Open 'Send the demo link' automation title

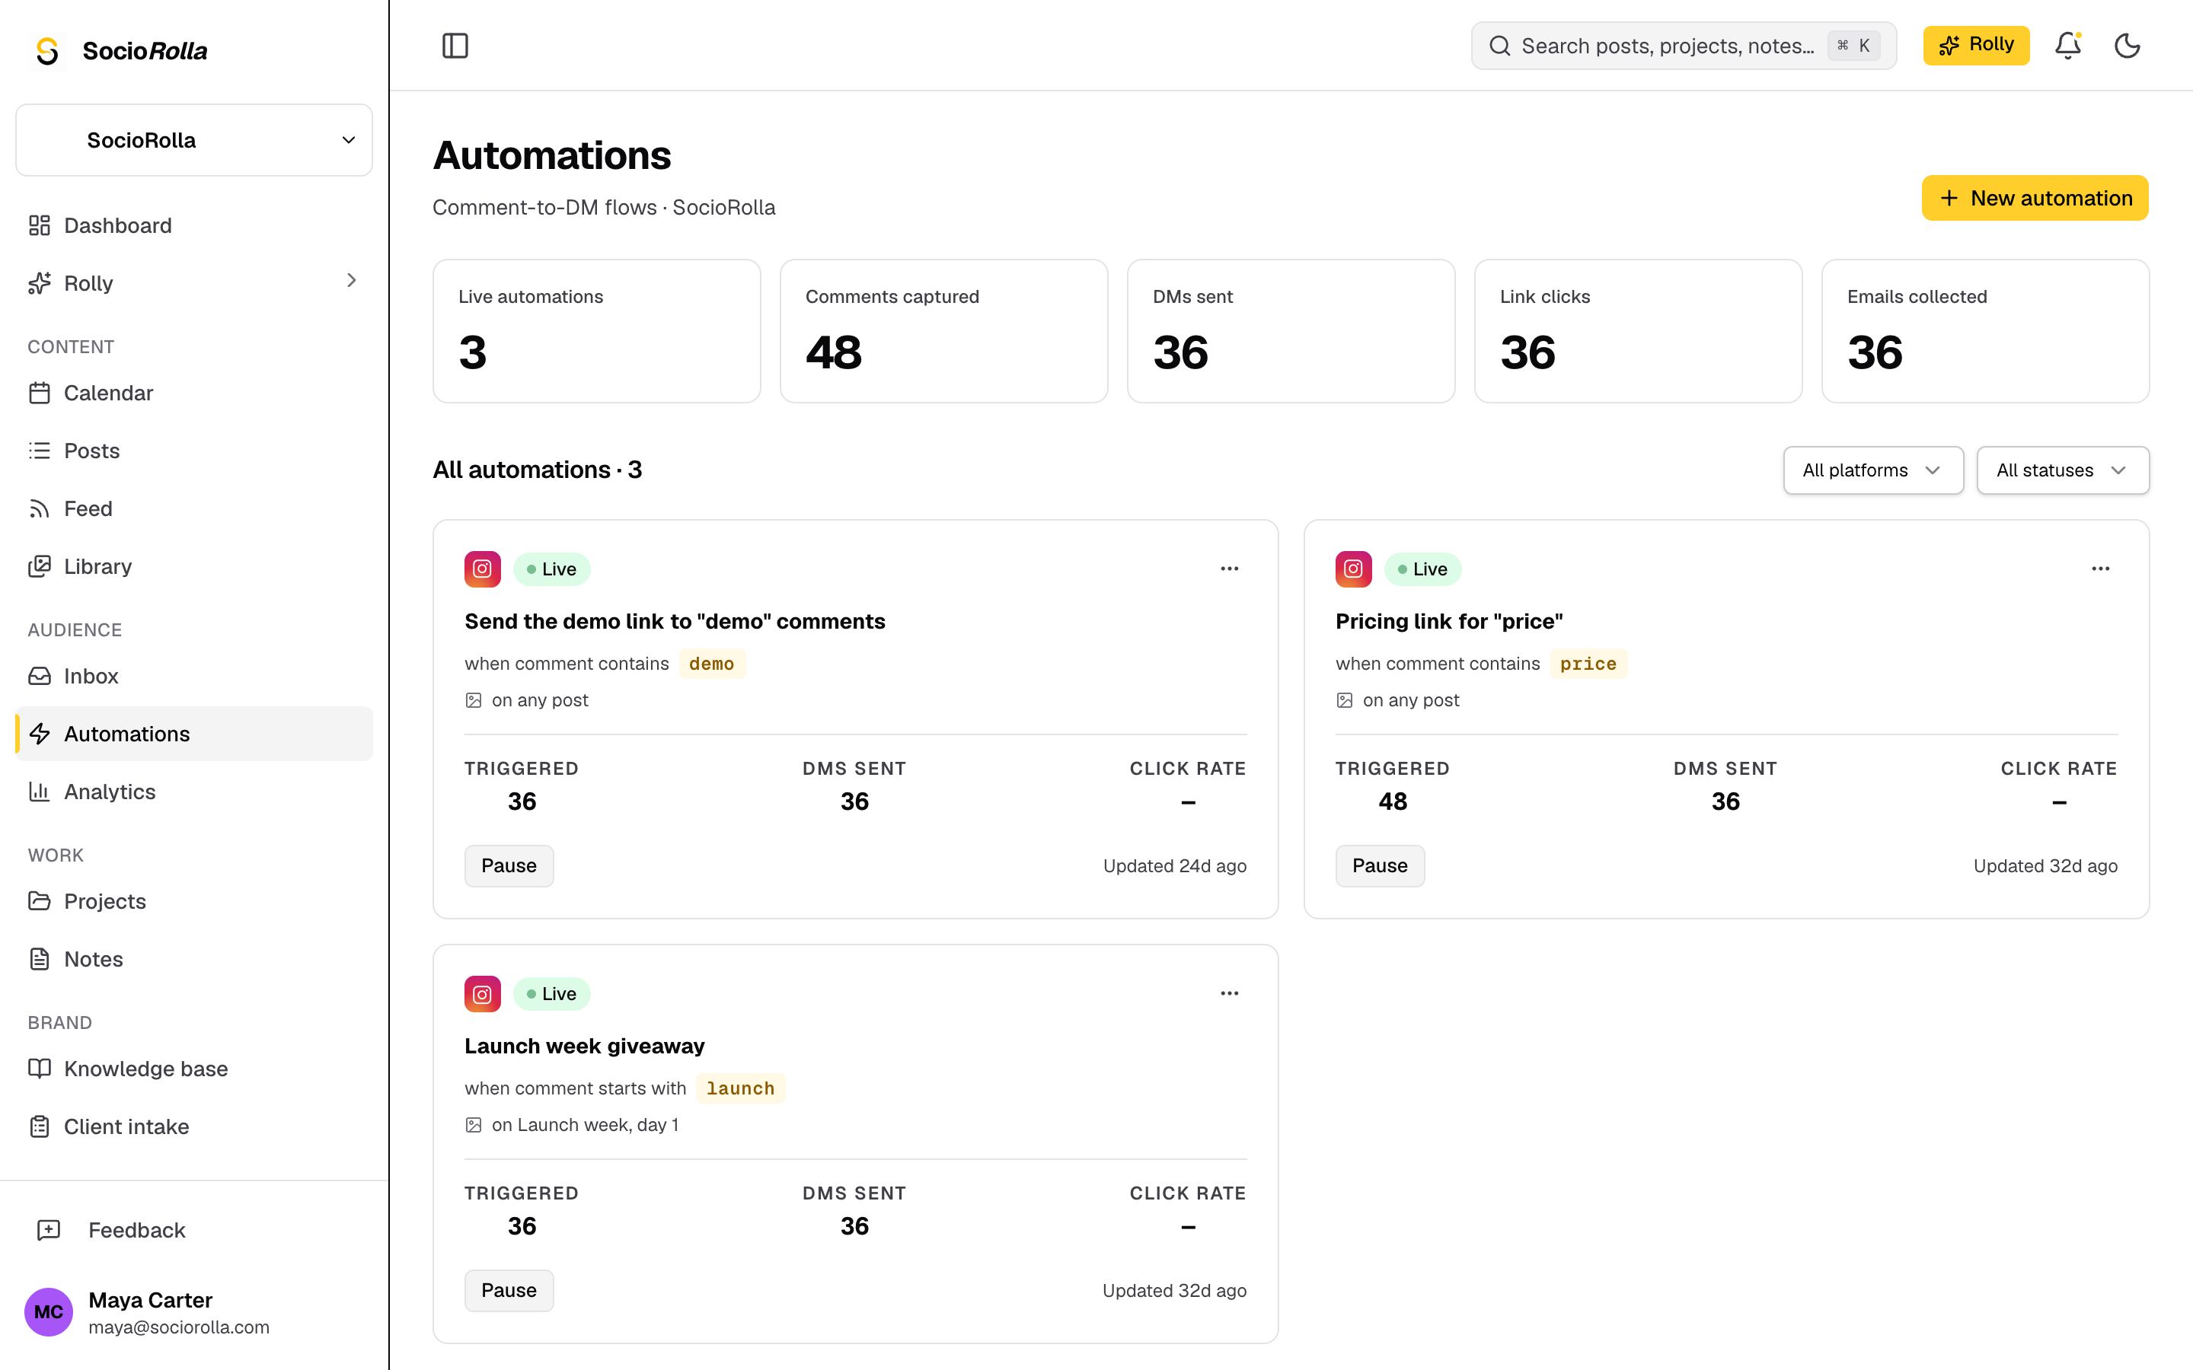(x=674, y=622)
